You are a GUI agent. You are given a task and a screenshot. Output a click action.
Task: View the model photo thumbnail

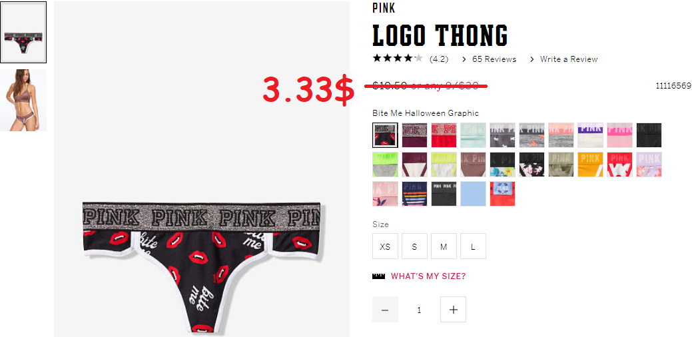pos(23,100)
